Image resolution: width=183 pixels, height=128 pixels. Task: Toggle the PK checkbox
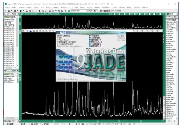135,14
